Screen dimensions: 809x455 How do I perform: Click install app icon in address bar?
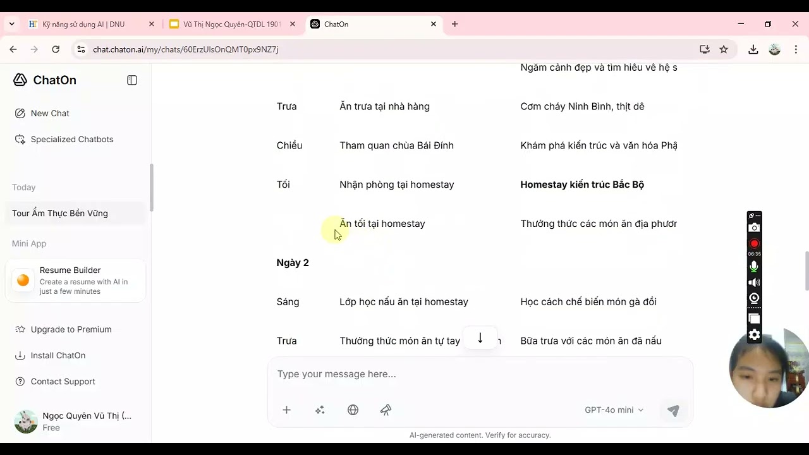[x=704, y=49]
